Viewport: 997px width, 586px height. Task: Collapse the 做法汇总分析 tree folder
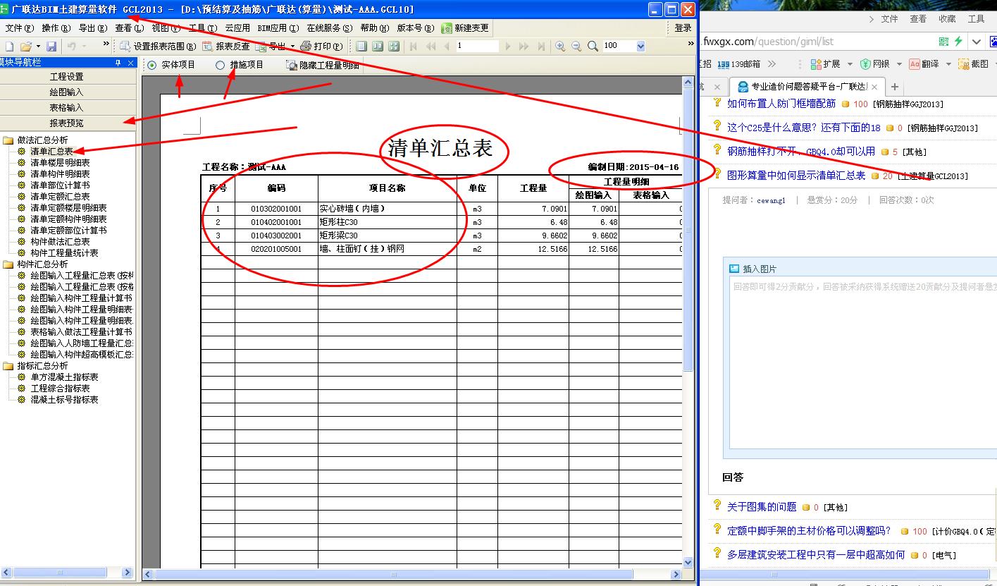click(x=8, y=140)
